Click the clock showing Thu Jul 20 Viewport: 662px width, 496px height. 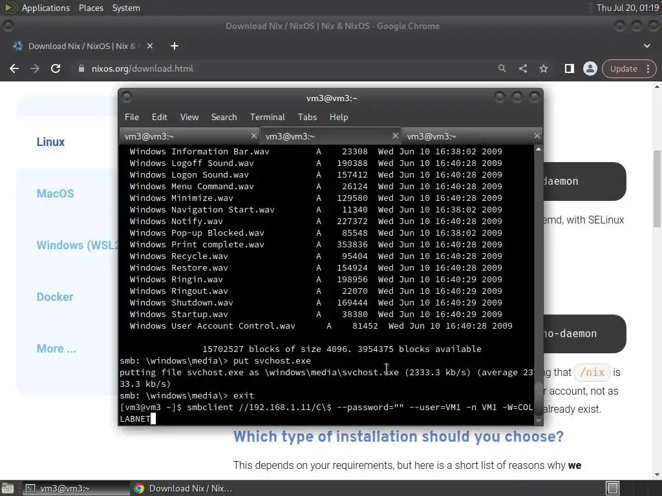[x=627, y=8]
